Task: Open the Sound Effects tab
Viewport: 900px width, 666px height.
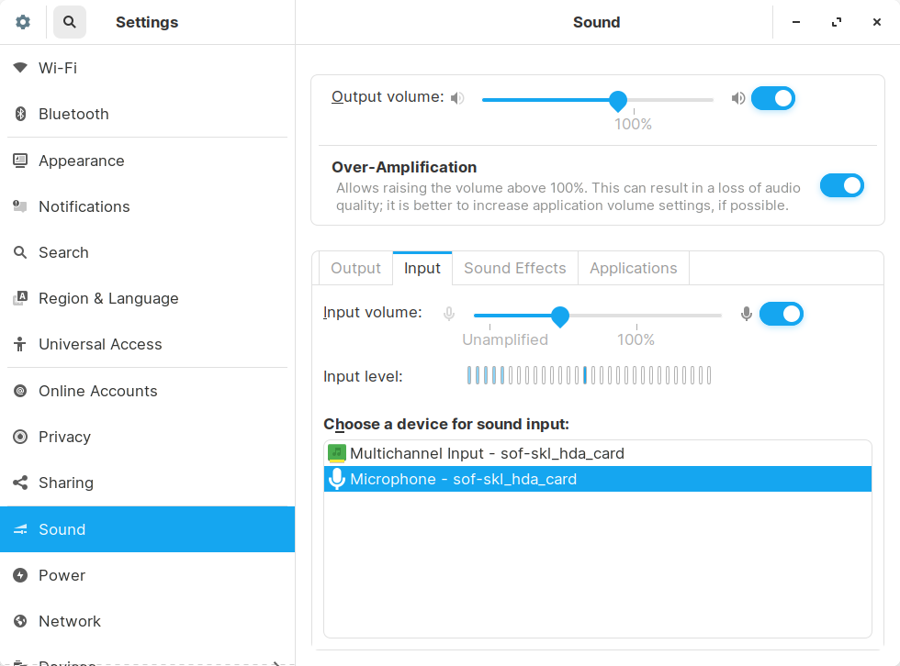Action: (x=514, y=268)
